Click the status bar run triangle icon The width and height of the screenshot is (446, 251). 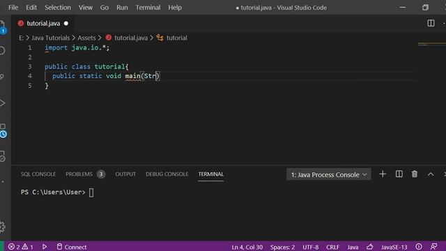45,247
